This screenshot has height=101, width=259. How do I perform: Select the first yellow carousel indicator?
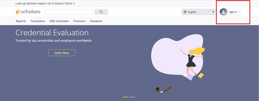click(125, 97)
